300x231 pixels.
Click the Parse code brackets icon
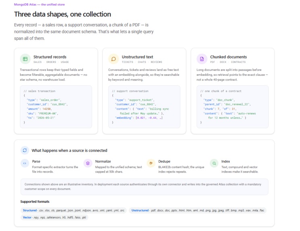click(x=25, y=163)
